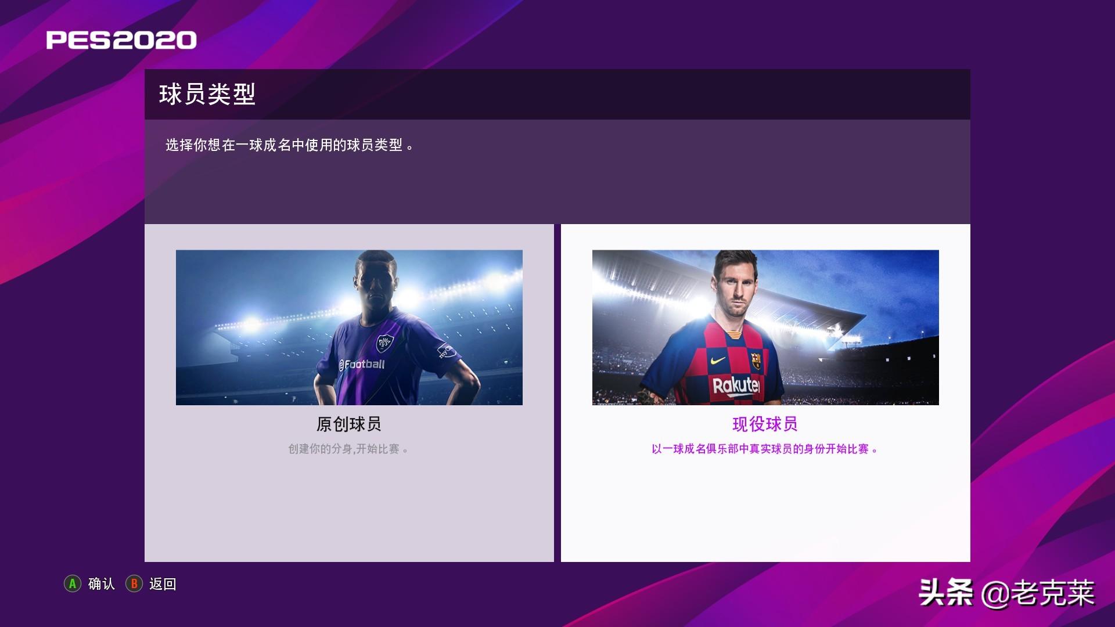Click the 返回 back label

tap(163, 583)
